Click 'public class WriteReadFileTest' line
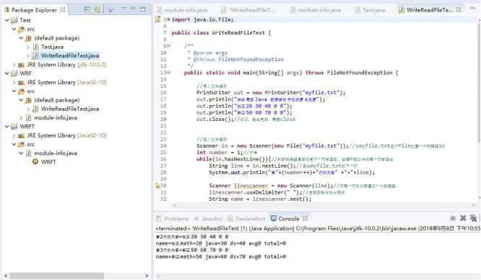This screenshot has height=280, width=481. tap(221, 32)
